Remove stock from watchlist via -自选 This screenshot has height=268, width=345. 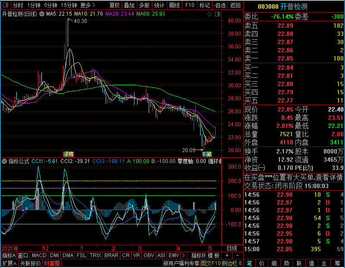(x=220, y=5)
